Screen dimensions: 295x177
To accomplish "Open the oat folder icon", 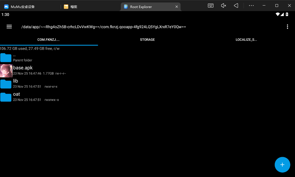I will pyautogui.click(x=6, y=97).
